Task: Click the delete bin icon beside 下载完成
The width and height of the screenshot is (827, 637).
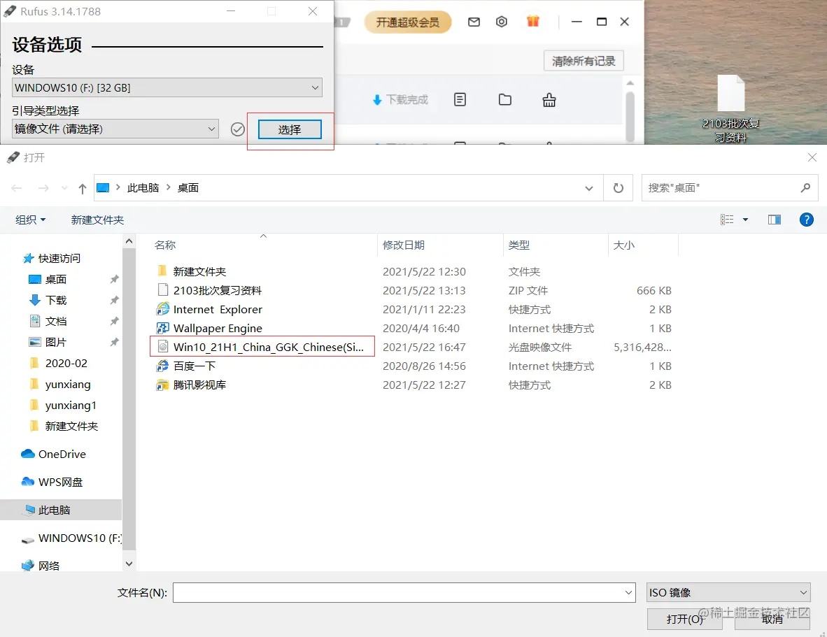Action: (x=549, y=99)
